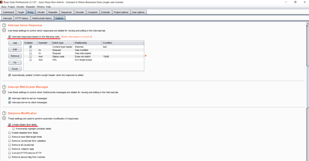Check Convert HTTPS links to HTTP
This screenshot has width=309, height=161.
[10, 153]
